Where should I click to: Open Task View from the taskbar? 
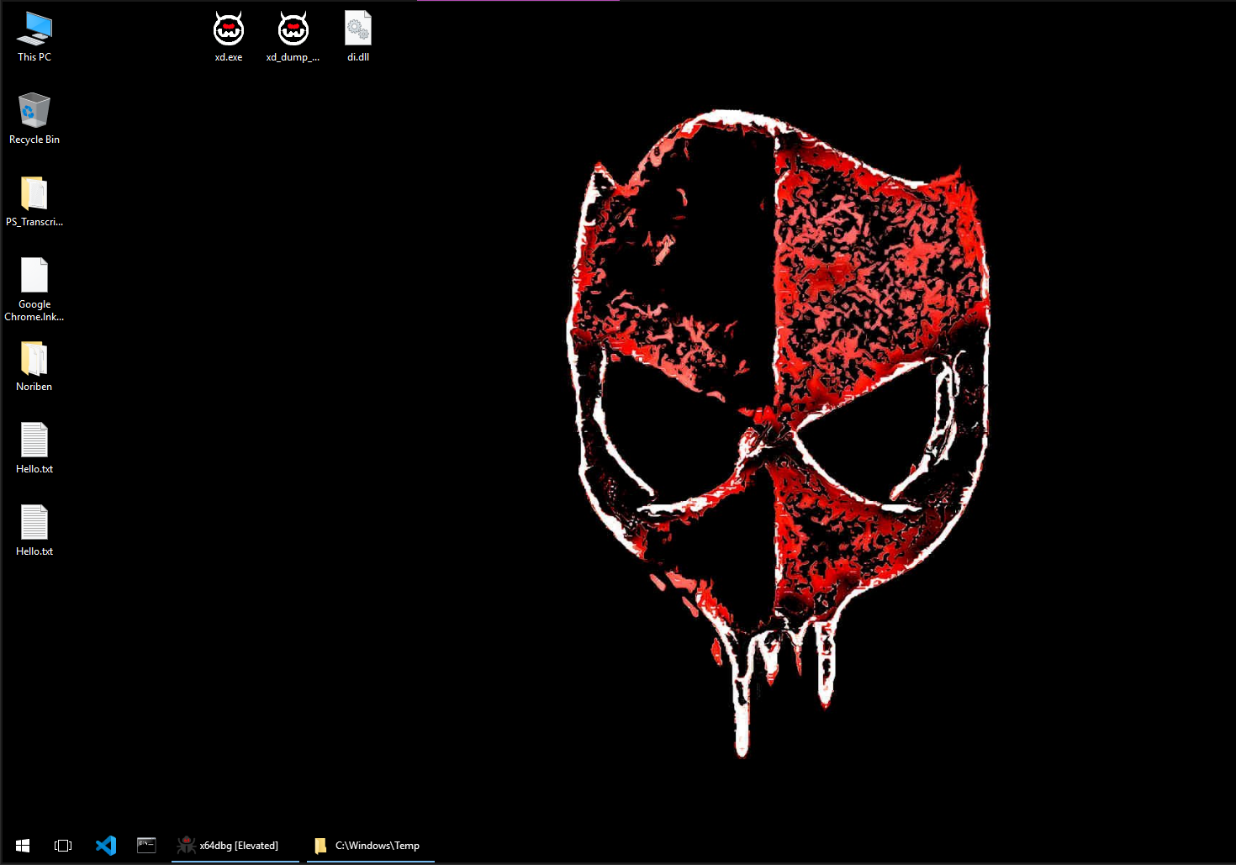[63, 845]
